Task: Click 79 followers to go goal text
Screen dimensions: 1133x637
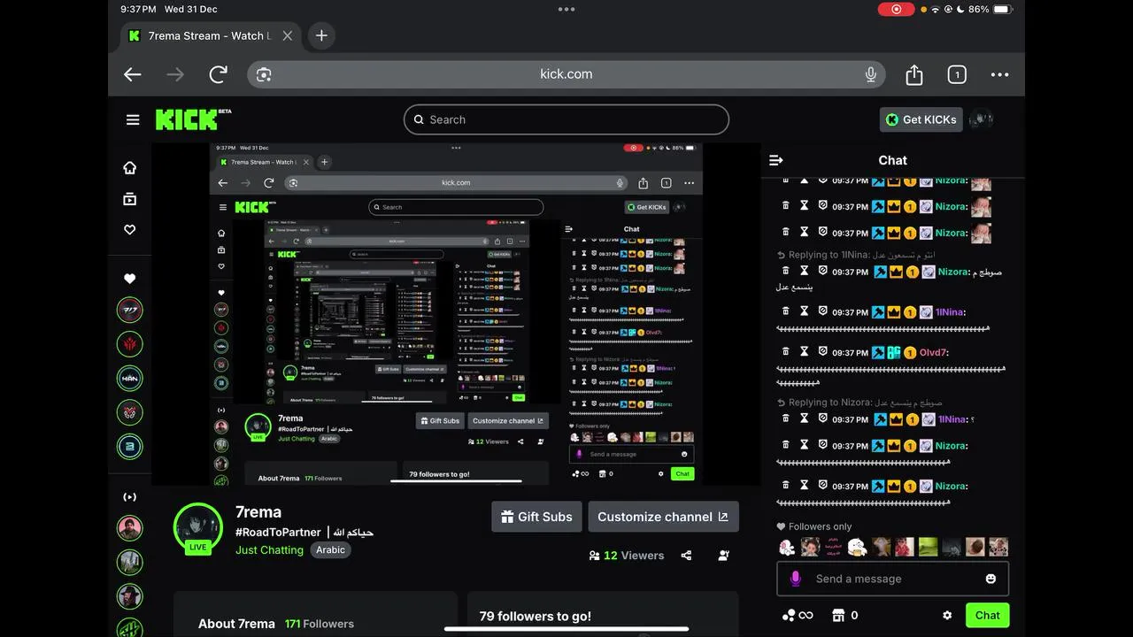Action: [x=536, y=617]
